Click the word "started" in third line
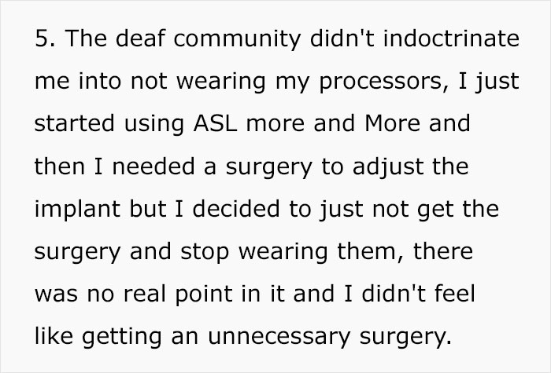The image size is (551, 373). (x=75, y=123)
